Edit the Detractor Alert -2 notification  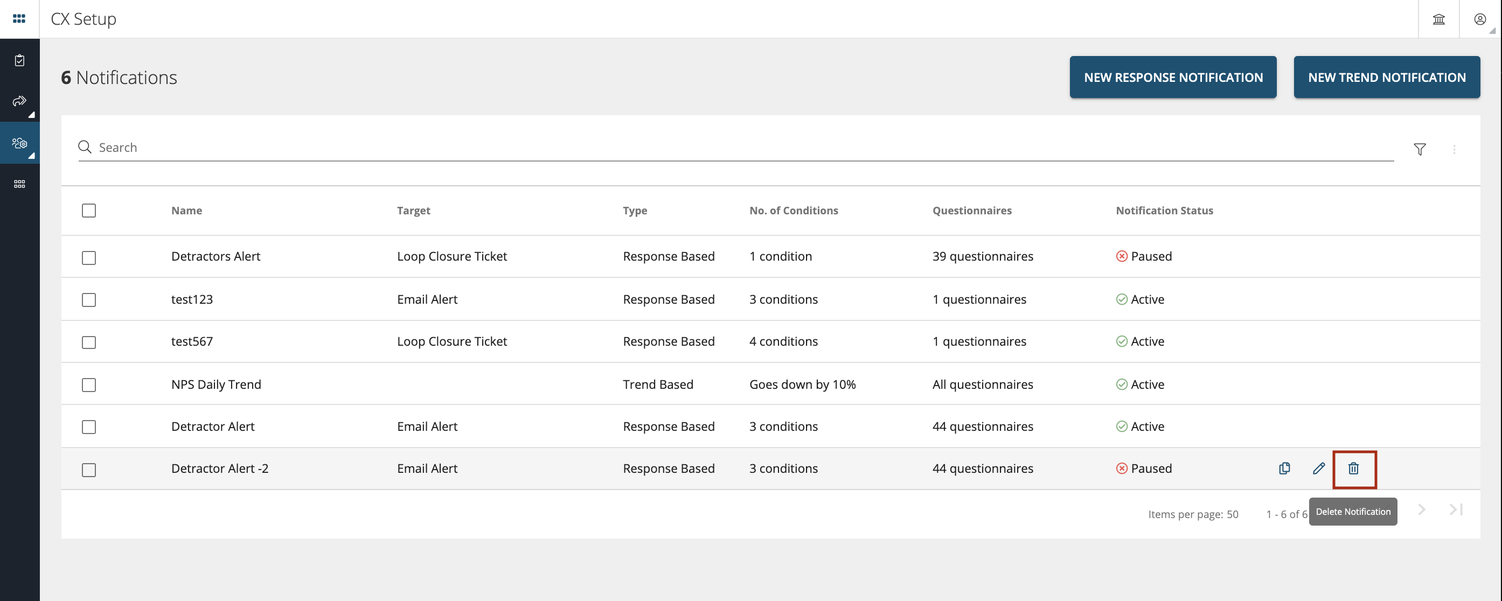point(1319,468)
